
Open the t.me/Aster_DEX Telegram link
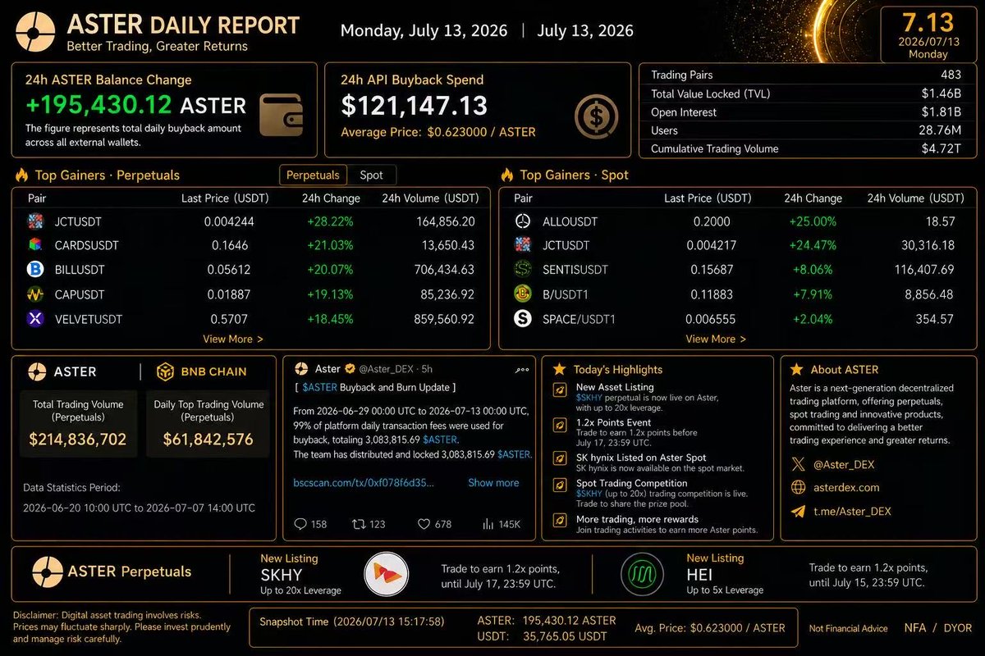tap(852, 511)
